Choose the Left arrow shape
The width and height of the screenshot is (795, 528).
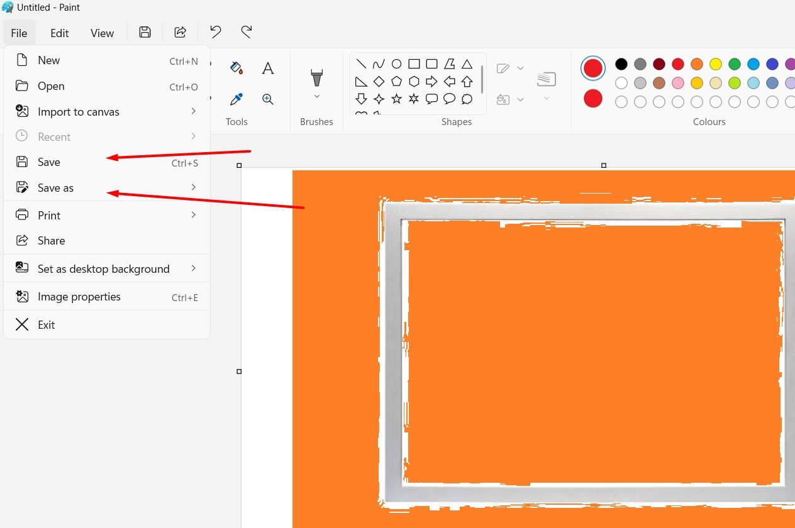point(449,81)
